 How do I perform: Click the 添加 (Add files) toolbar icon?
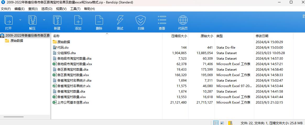(78, 20)
